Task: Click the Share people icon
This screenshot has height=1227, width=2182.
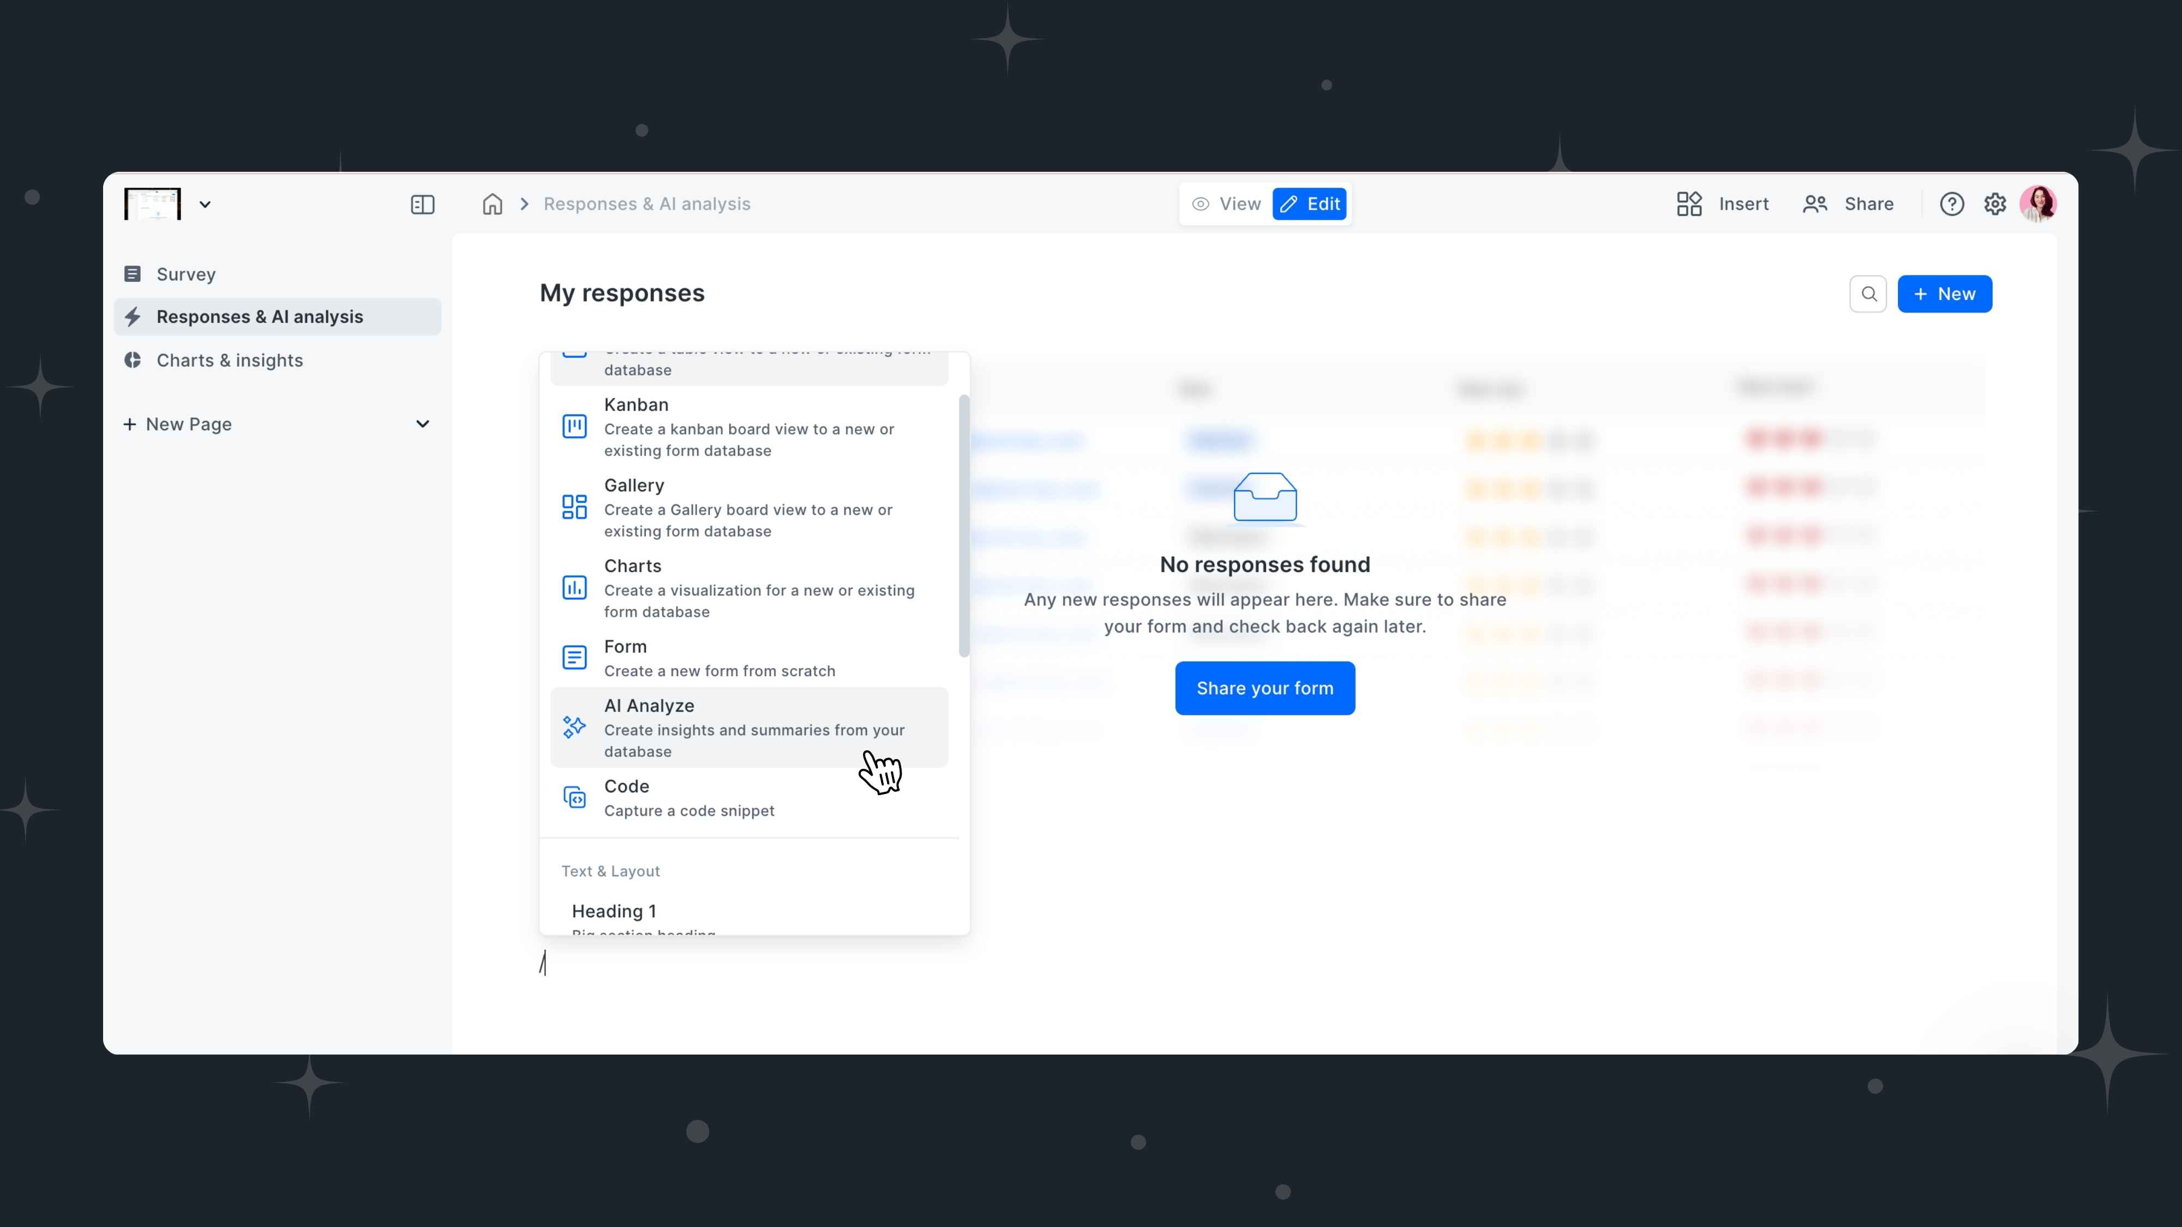Action: coord(1815,204)
